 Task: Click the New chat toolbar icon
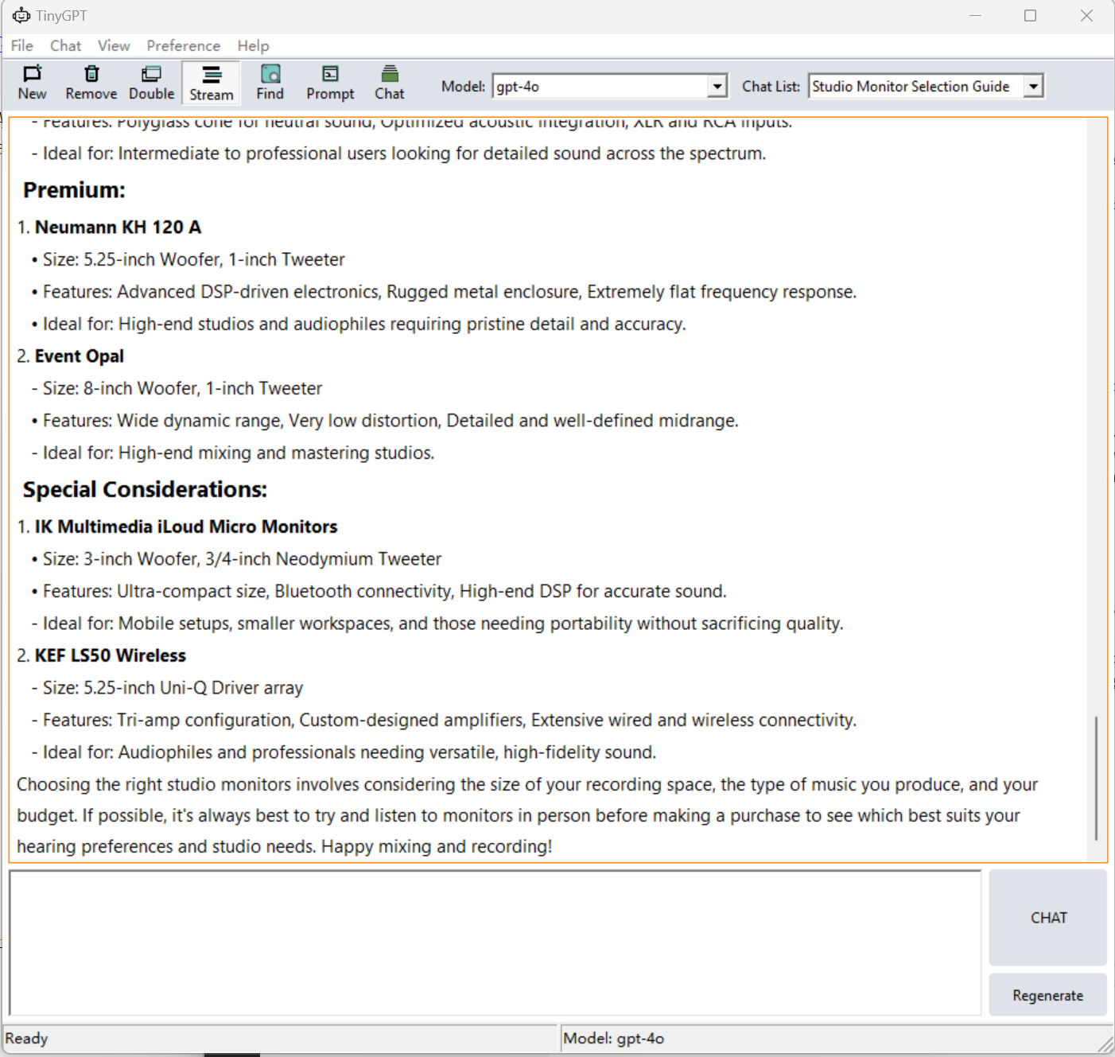32,83
